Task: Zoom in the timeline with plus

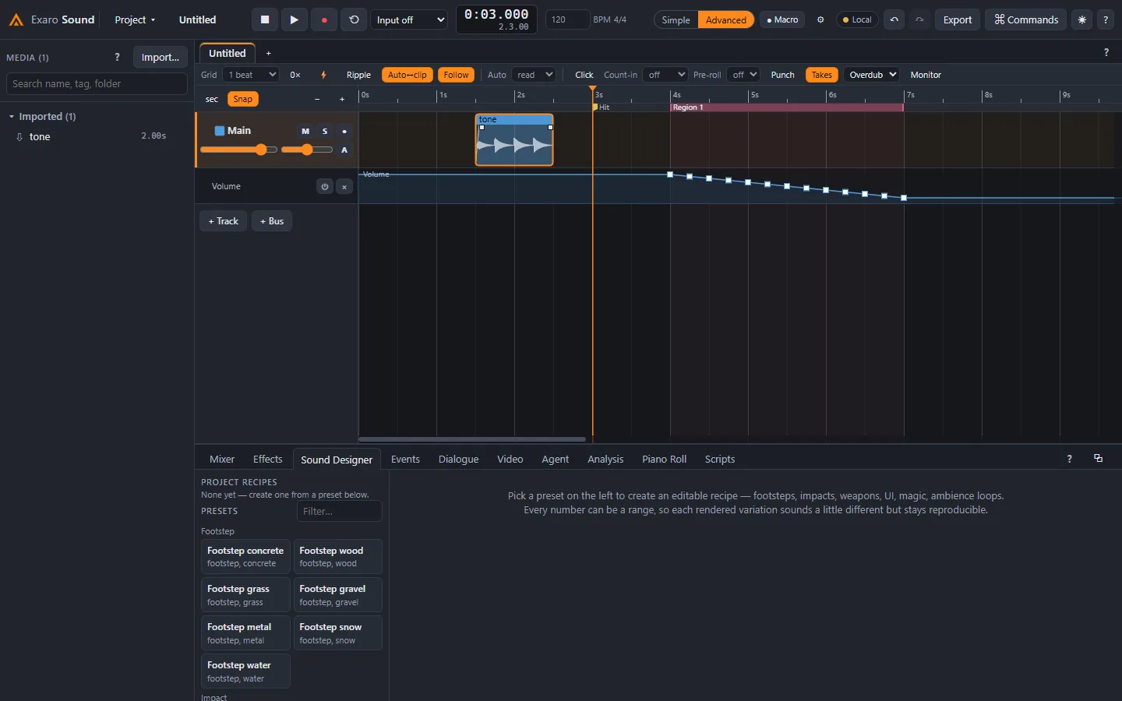Action: (342, 99)
